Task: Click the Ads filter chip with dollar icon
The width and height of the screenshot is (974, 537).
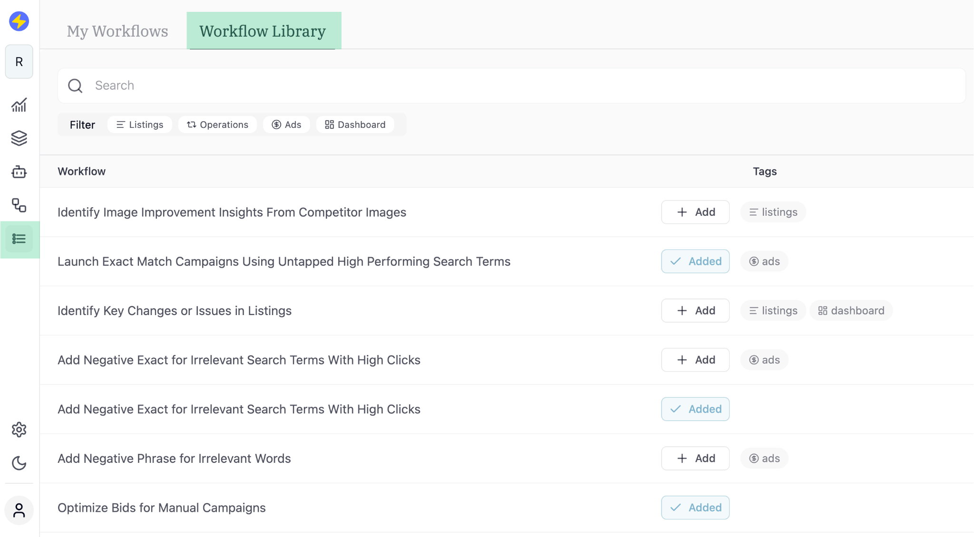Action: pyautogui.click(x=286, y=125)
